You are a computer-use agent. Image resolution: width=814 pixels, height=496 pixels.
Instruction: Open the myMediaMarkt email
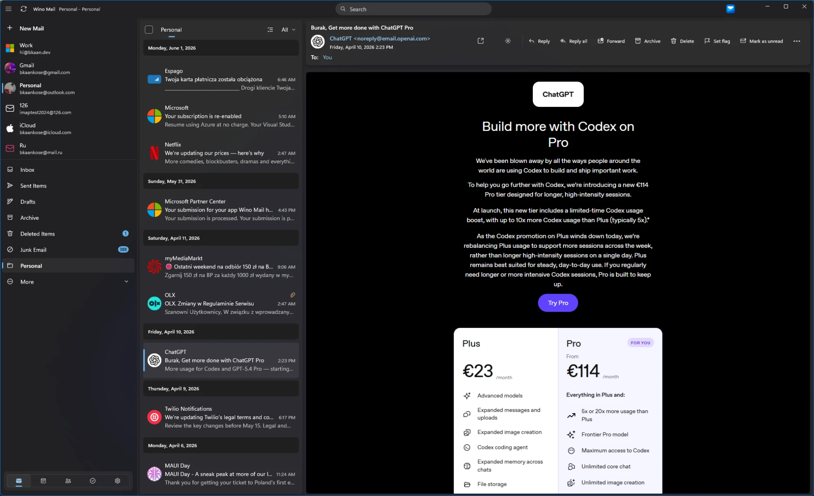coord(221,267)
